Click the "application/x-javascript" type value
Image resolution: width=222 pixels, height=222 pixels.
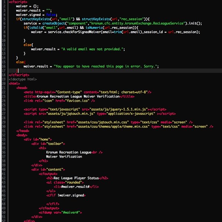(x=131, y=114)
